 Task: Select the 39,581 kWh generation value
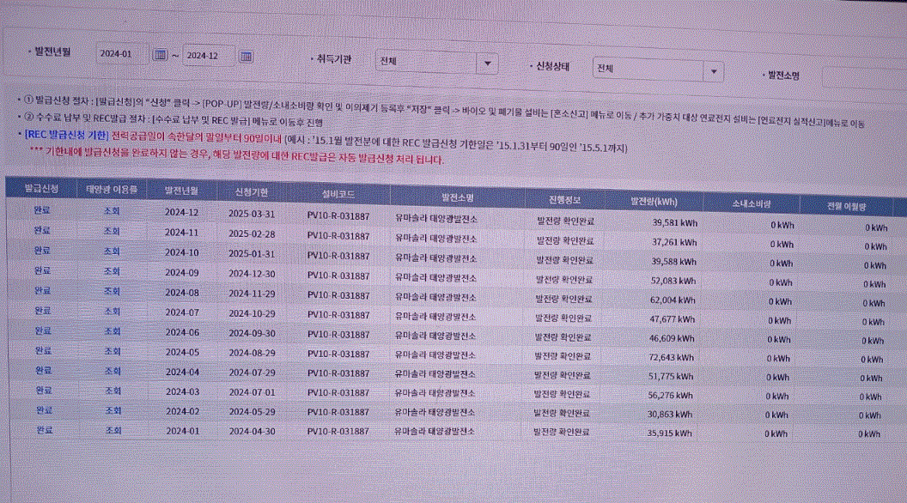point(674,222)
